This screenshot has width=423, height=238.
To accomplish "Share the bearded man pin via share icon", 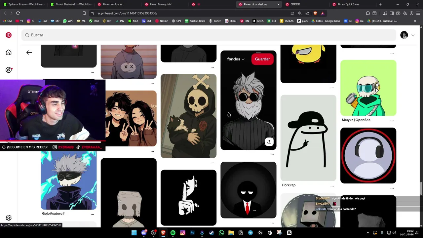I will point(269,142).
